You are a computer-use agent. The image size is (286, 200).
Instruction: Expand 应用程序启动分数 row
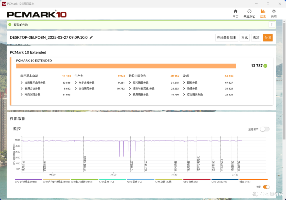click(x=21, y=83)
